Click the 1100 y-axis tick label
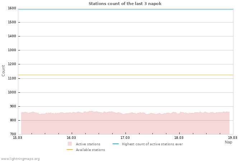This screenshot has height=161, width=251. click(x=12, y=78)
